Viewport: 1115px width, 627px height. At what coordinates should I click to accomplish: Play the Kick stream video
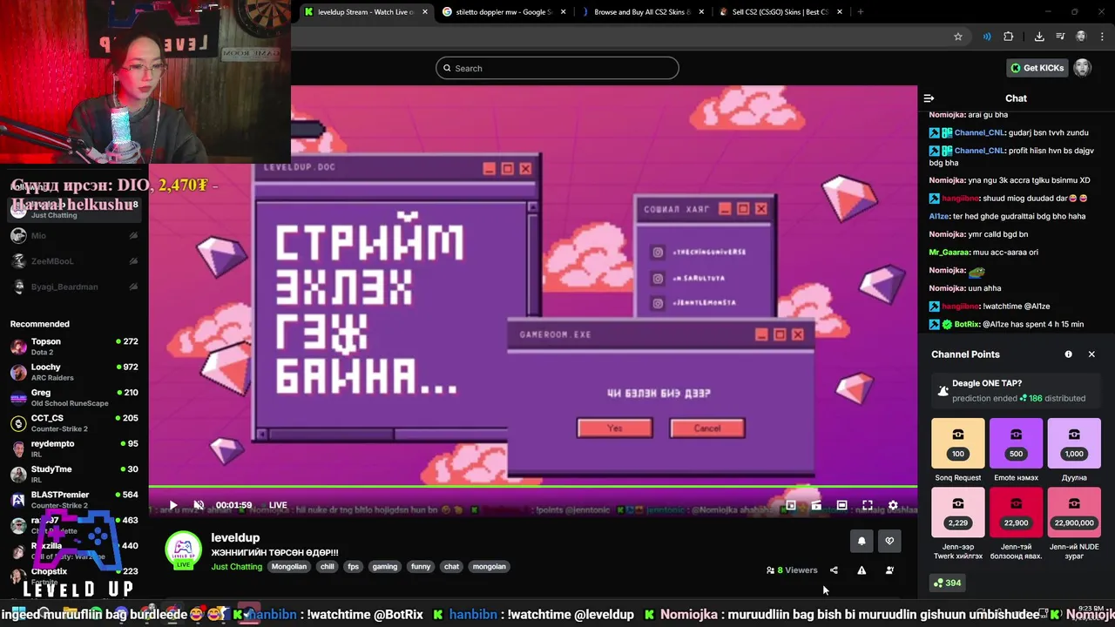(x=172, y=505)
